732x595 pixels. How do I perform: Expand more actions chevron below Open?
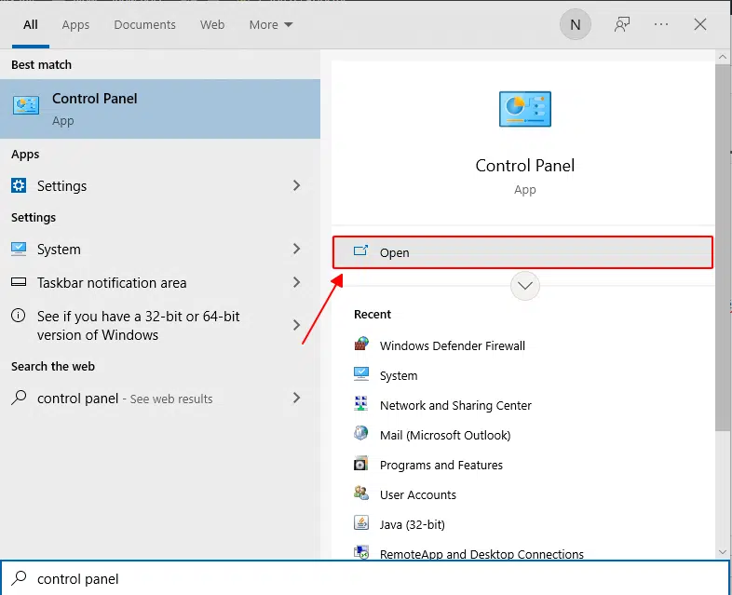525,286
